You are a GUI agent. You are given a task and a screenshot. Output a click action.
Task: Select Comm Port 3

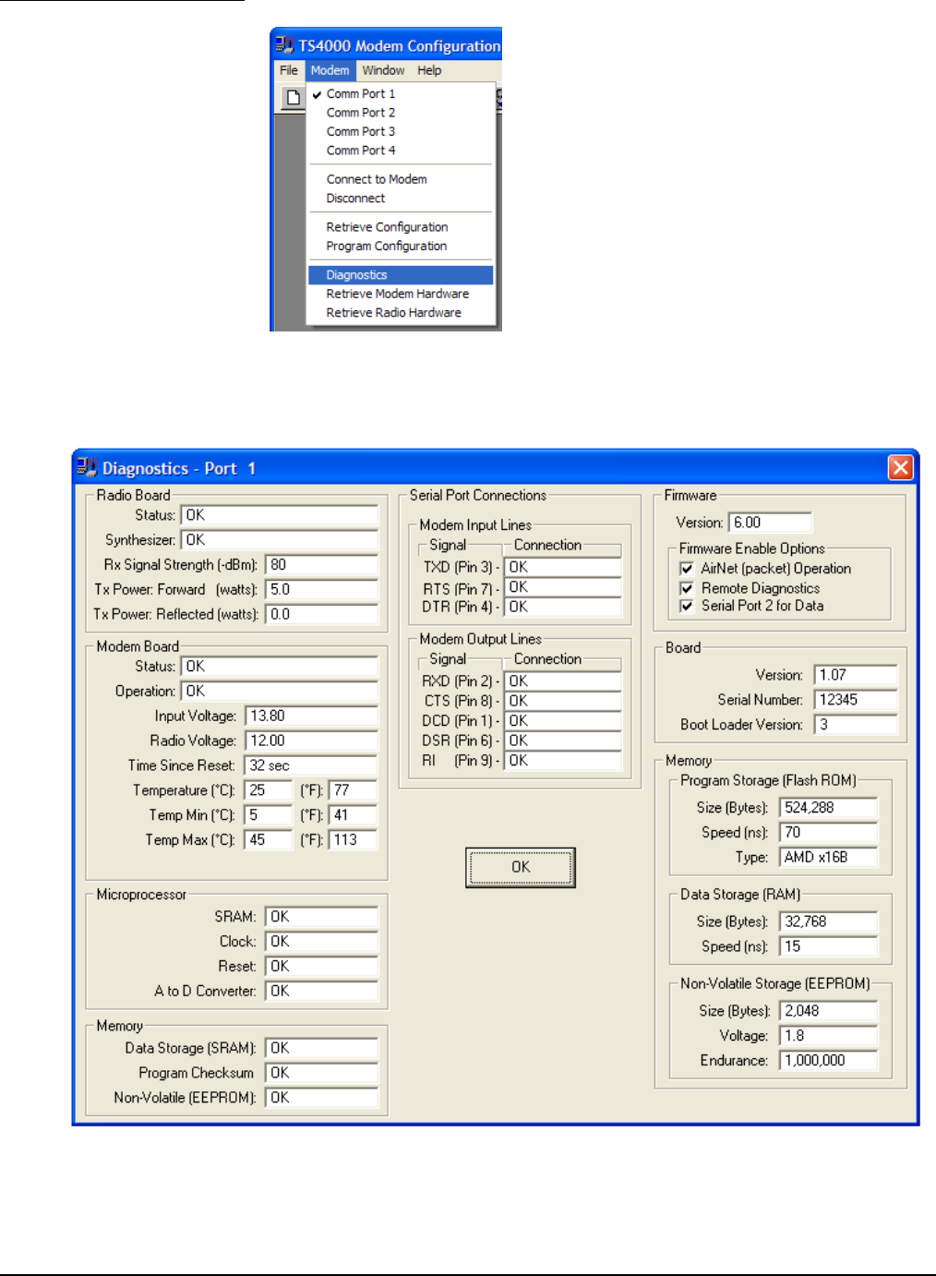pyautogui.click(x=401, y=131)
